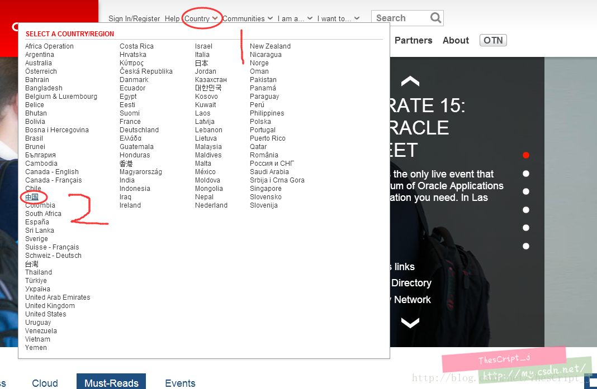Choose South Africa

[43, 214]
